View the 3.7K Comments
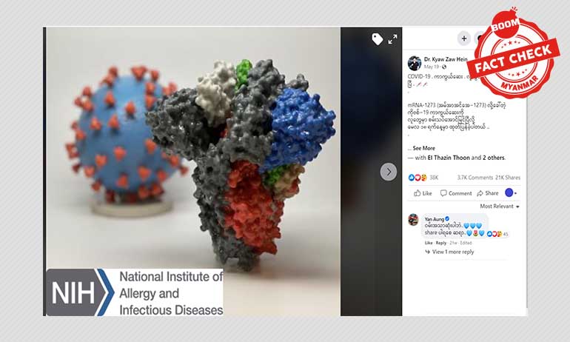Screen dimensions: 570x342 click(x=475, y=178)
